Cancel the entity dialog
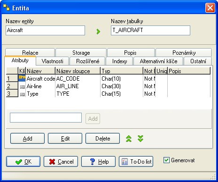This screenshot has height=182, width=218. tap(61, 161)
